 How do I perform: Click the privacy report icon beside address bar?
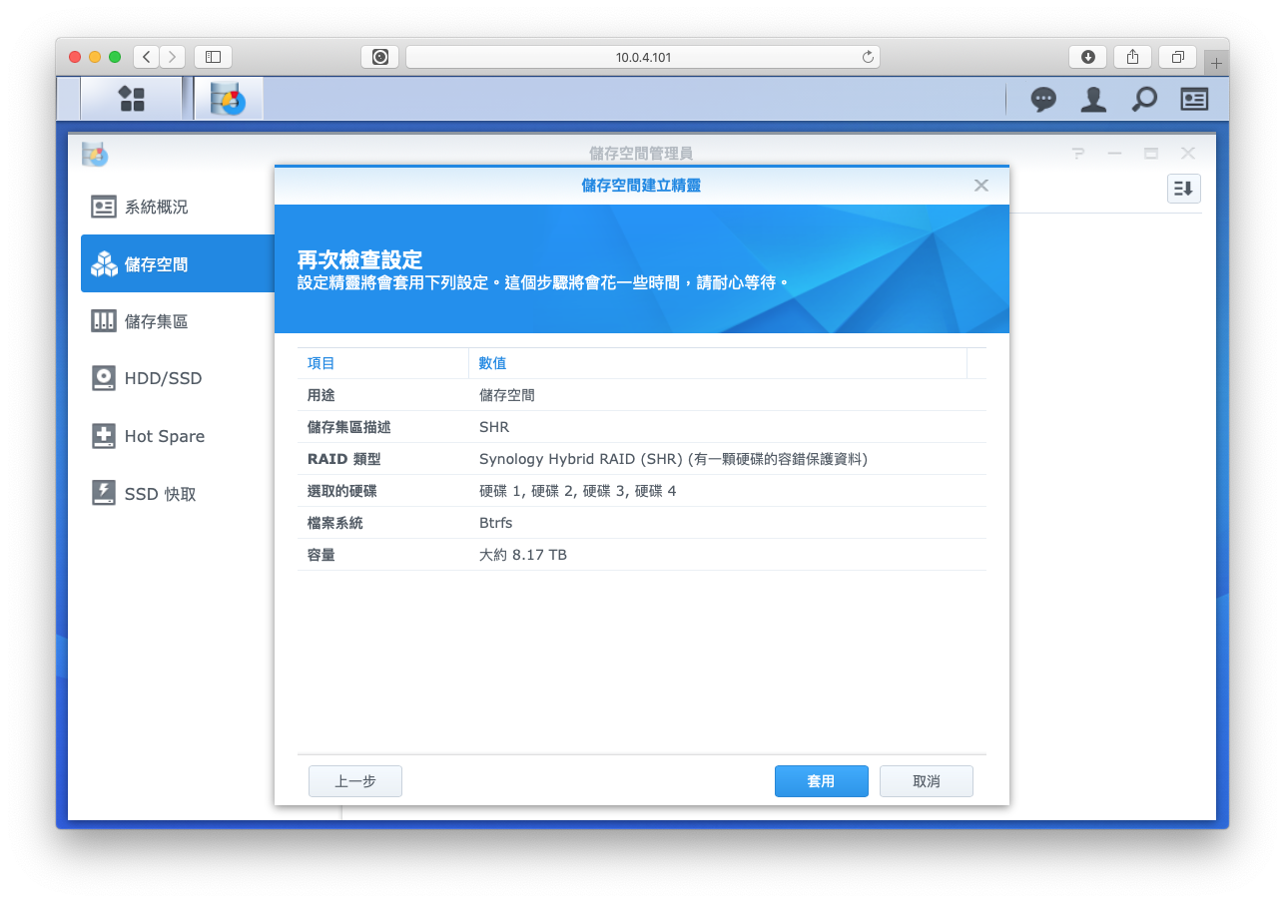coord(380,57)
